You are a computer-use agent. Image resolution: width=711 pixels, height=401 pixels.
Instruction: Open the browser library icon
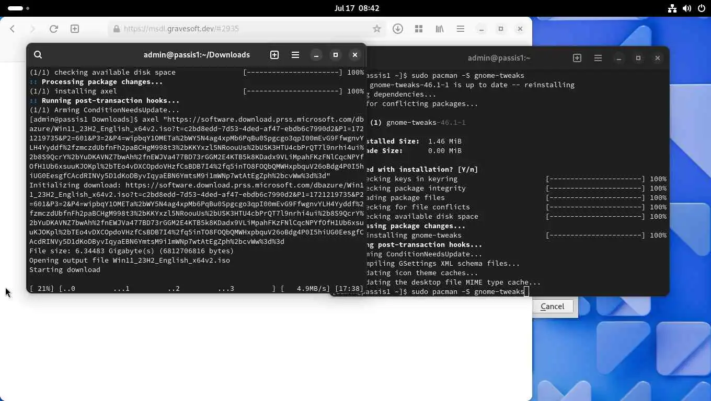pos(440,29)
